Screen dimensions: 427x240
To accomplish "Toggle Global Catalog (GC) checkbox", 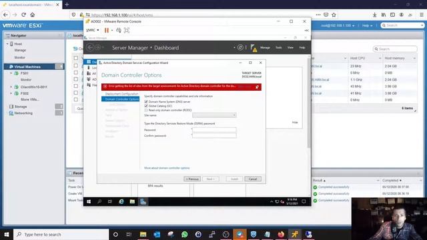I will point(146,106).
